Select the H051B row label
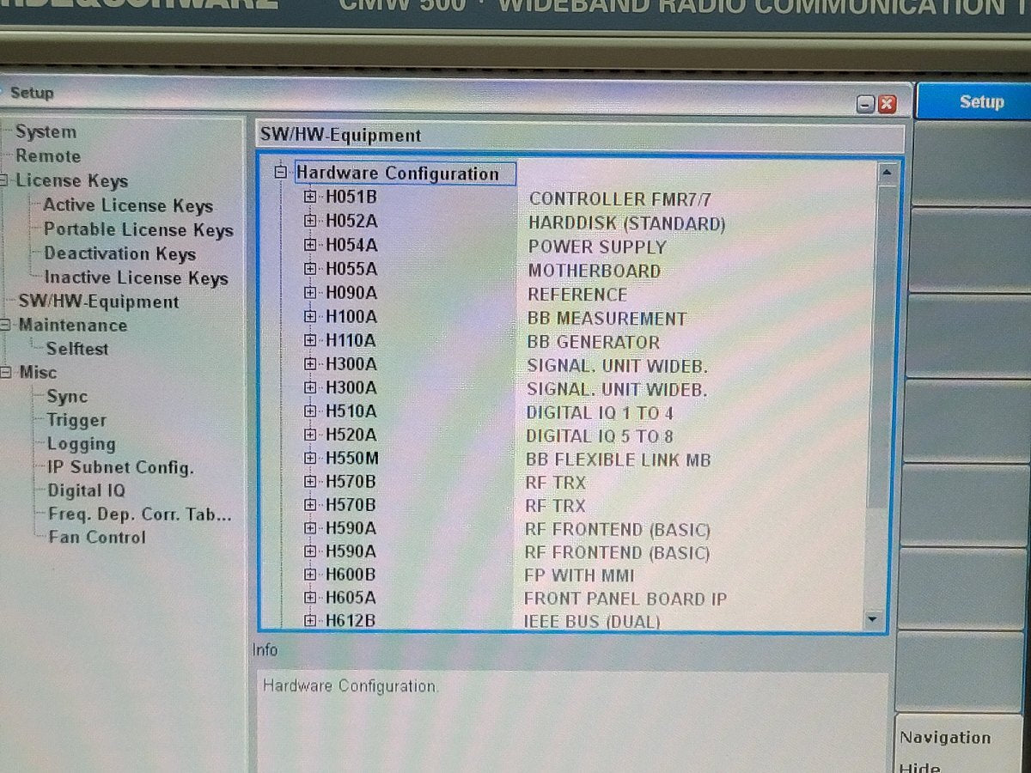1031x773 pixels. [351, 197]
